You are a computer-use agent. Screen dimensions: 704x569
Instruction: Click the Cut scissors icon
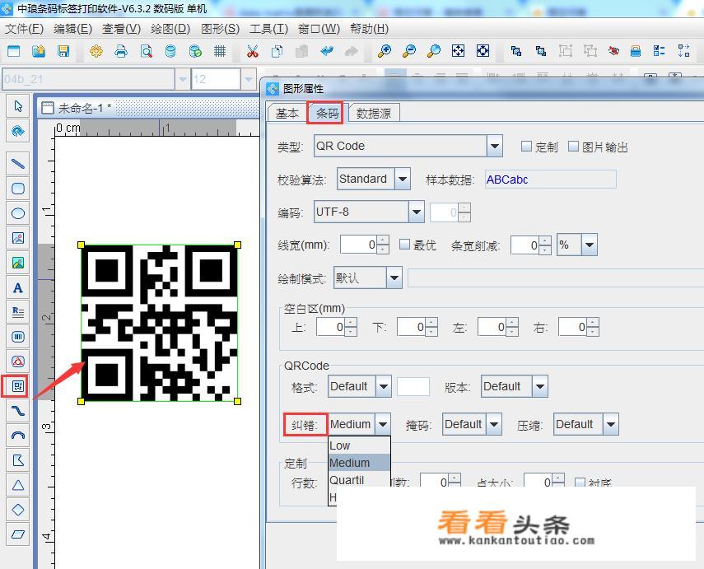click(252, 51)
